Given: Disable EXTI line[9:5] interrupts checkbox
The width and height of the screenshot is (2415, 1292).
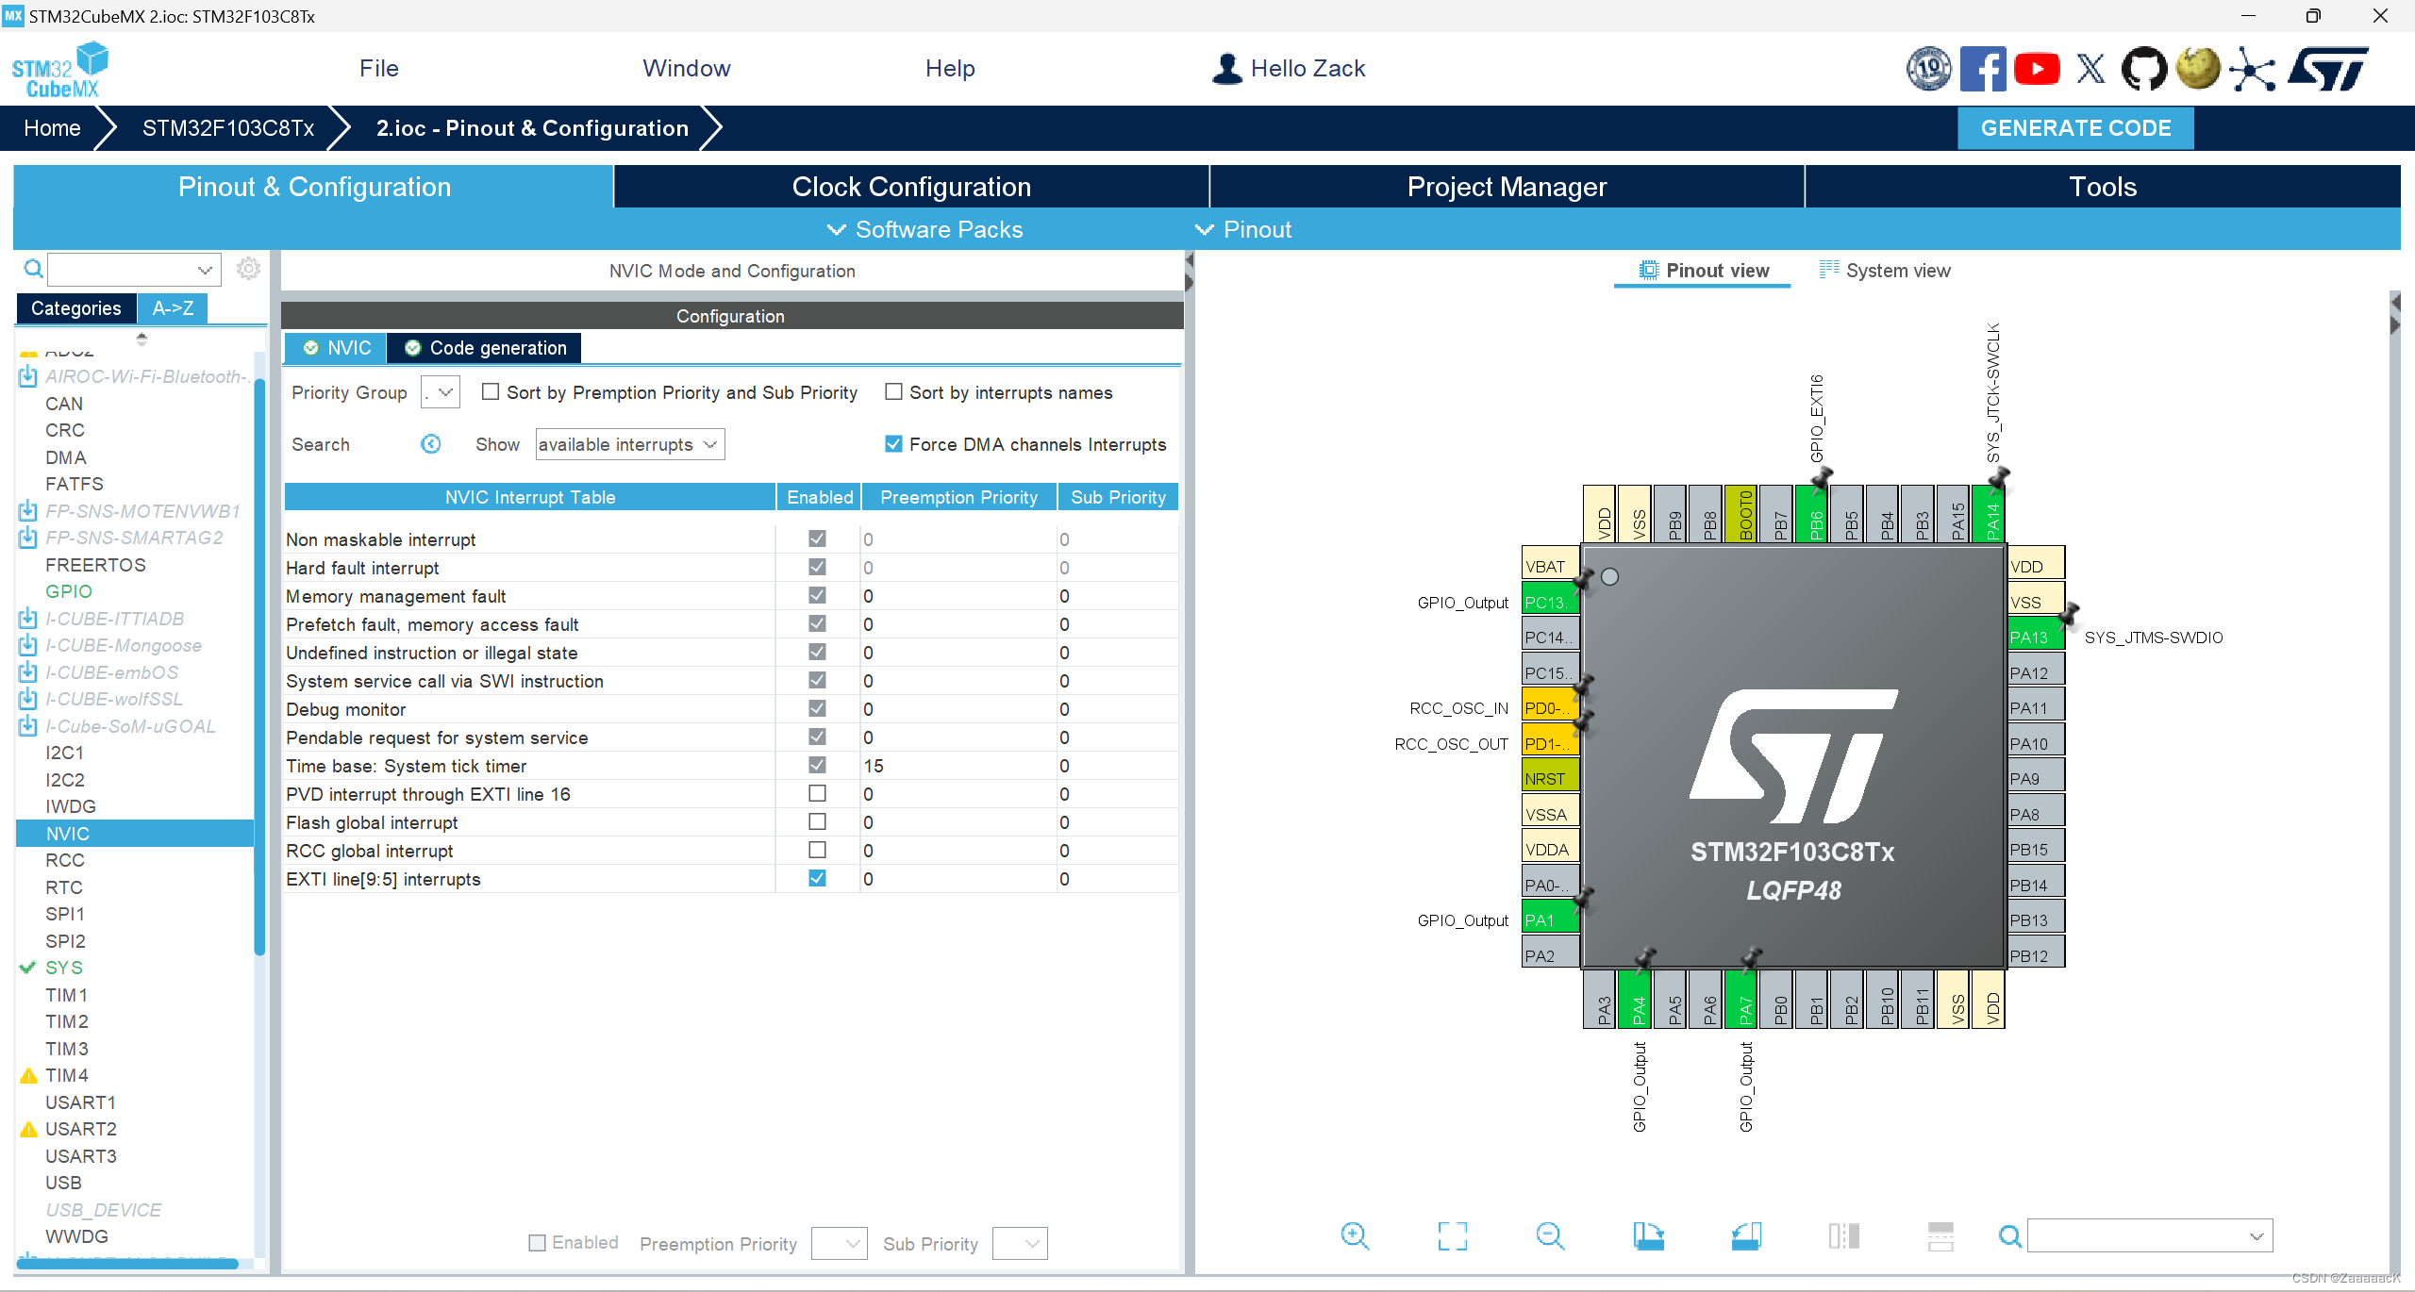Looking at the screenshot, I should [817, 878].
